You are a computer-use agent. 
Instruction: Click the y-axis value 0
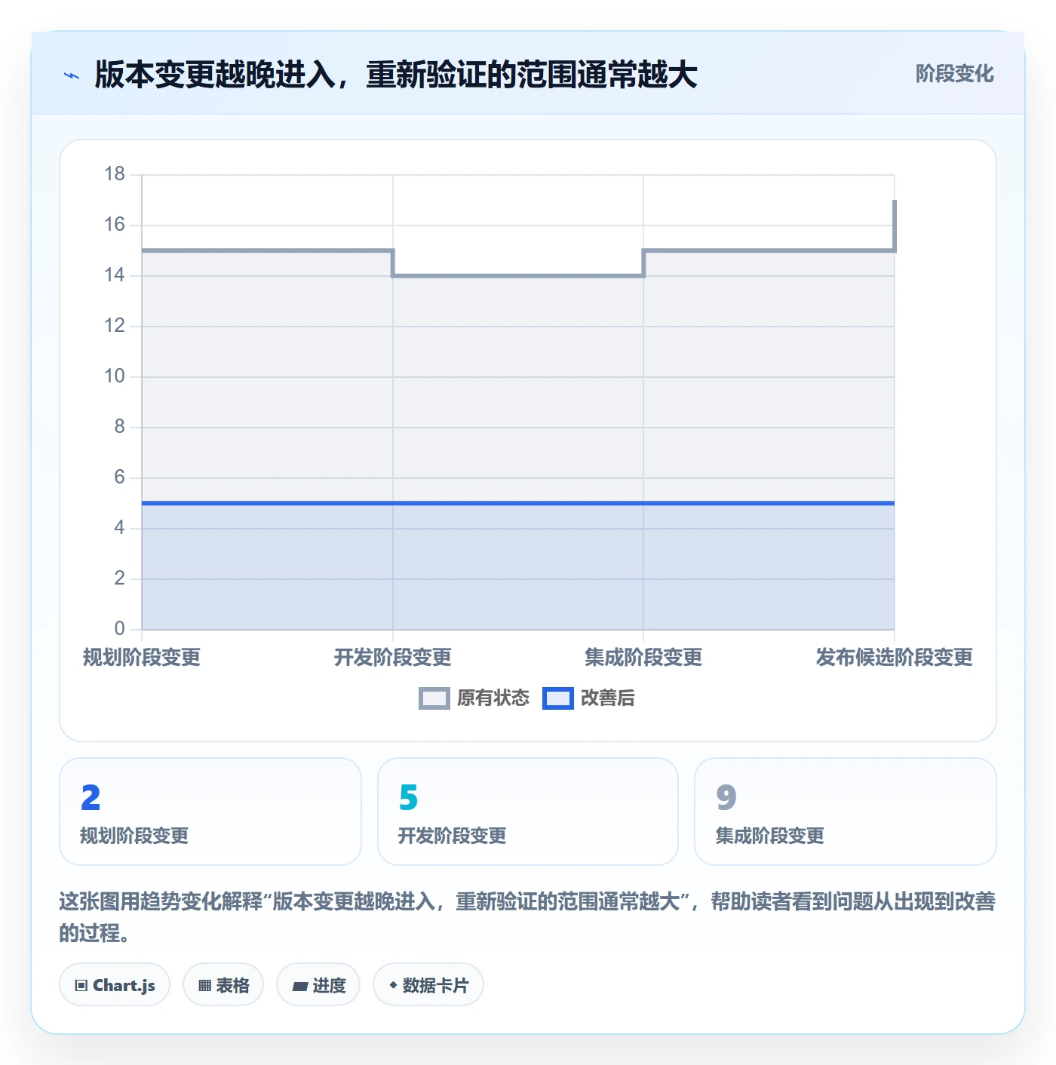[x=119, y=629]
